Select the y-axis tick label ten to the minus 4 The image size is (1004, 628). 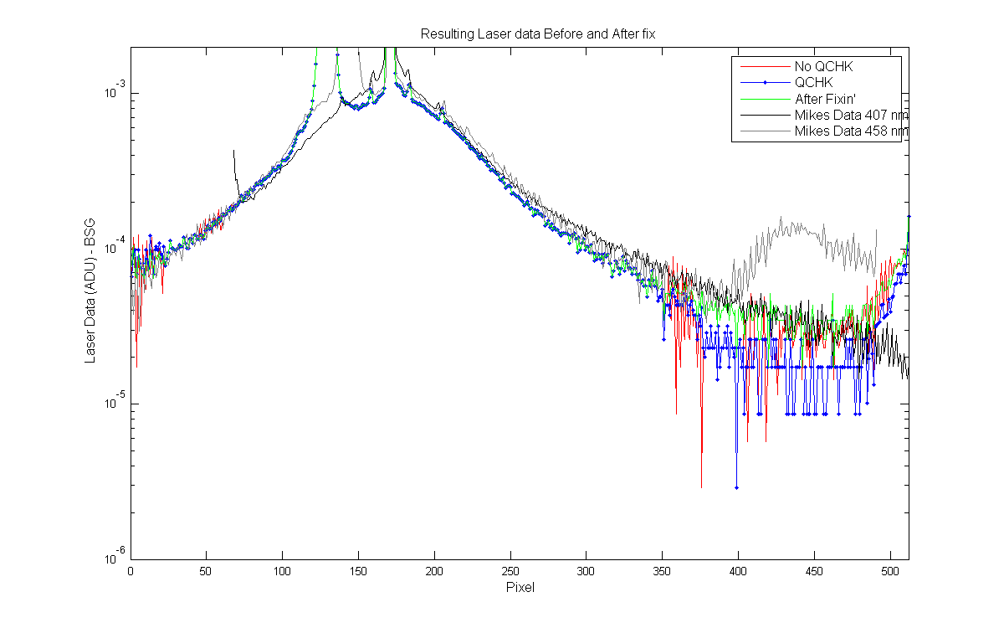click(115, 247)
